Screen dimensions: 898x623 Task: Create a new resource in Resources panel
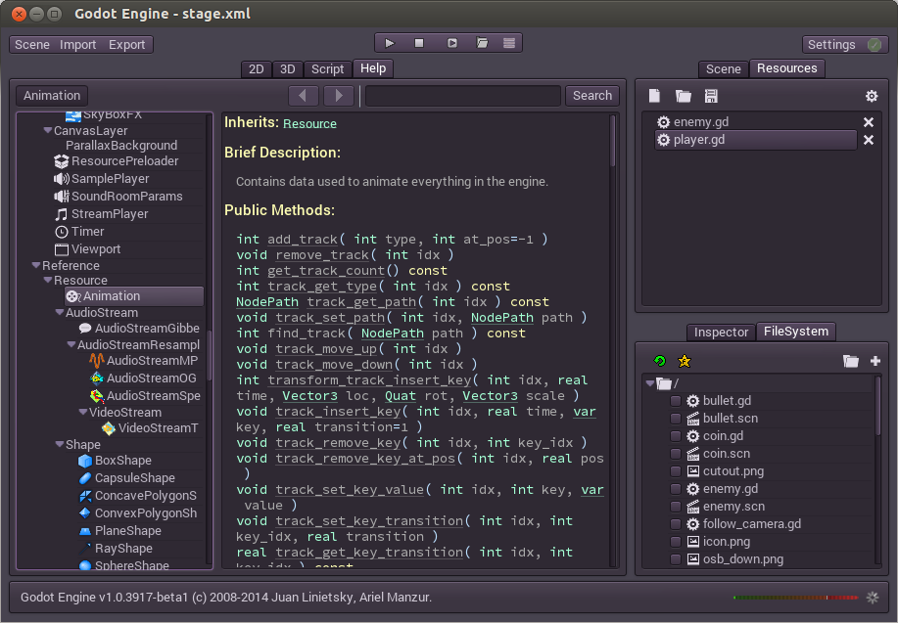click(654, 96)
